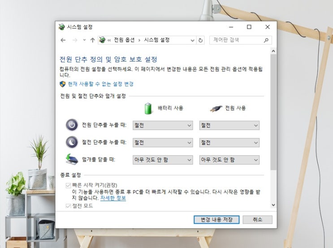This screenshot has width=333, height=248.
Task: Click the green battery icon
Action: coord(148,109)
